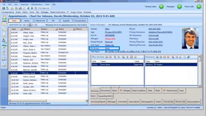Viewport: 206px width, 116px height.
Task: Open the Surgery Forms menu
Action: tap(76, 12)
